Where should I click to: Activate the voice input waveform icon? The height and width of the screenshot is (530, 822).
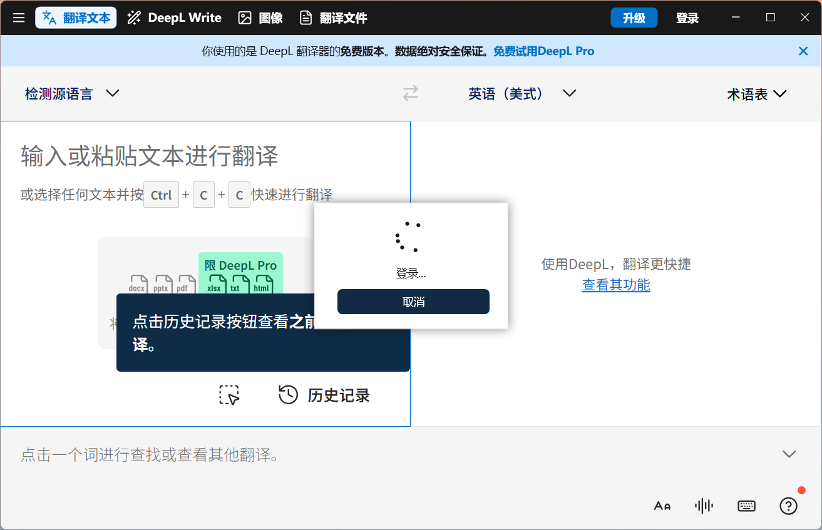click(x=704, y=506)
